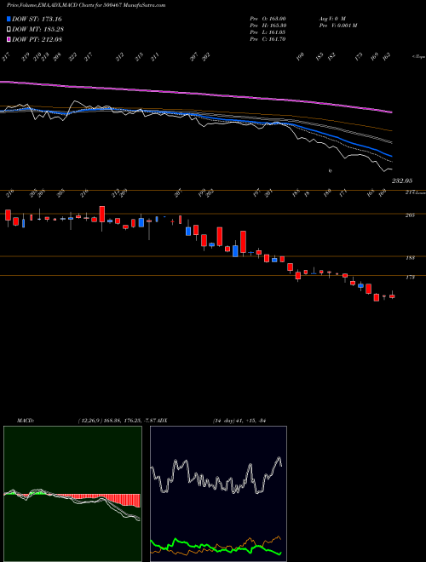Click the magenta DOW PT legend swatch
Image resolution: width=426 pixels, height=562 pixels.
9,39
